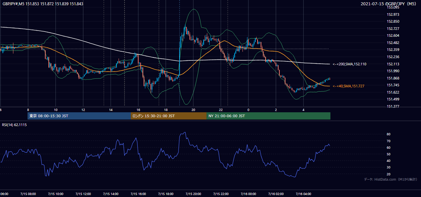The height and width of the screenshot is (197, 421).
Task: Click price axis label 153.095
Action: 393,7
